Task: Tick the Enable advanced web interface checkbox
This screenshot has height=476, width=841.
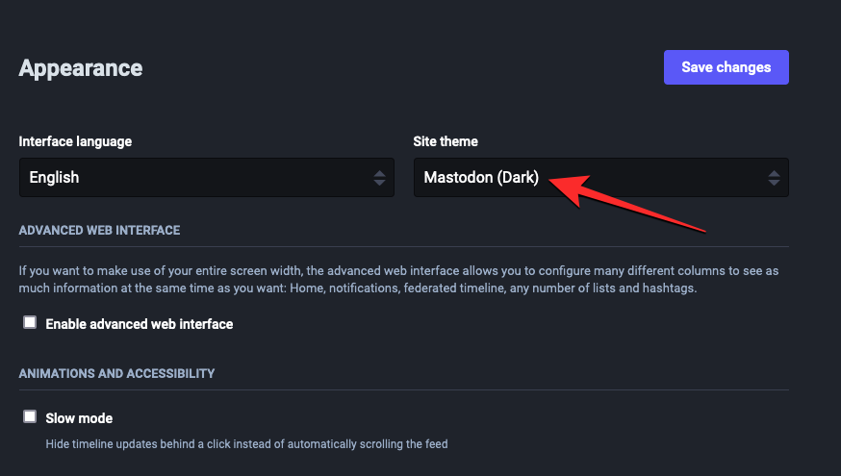Action: (x=30, y=323)
